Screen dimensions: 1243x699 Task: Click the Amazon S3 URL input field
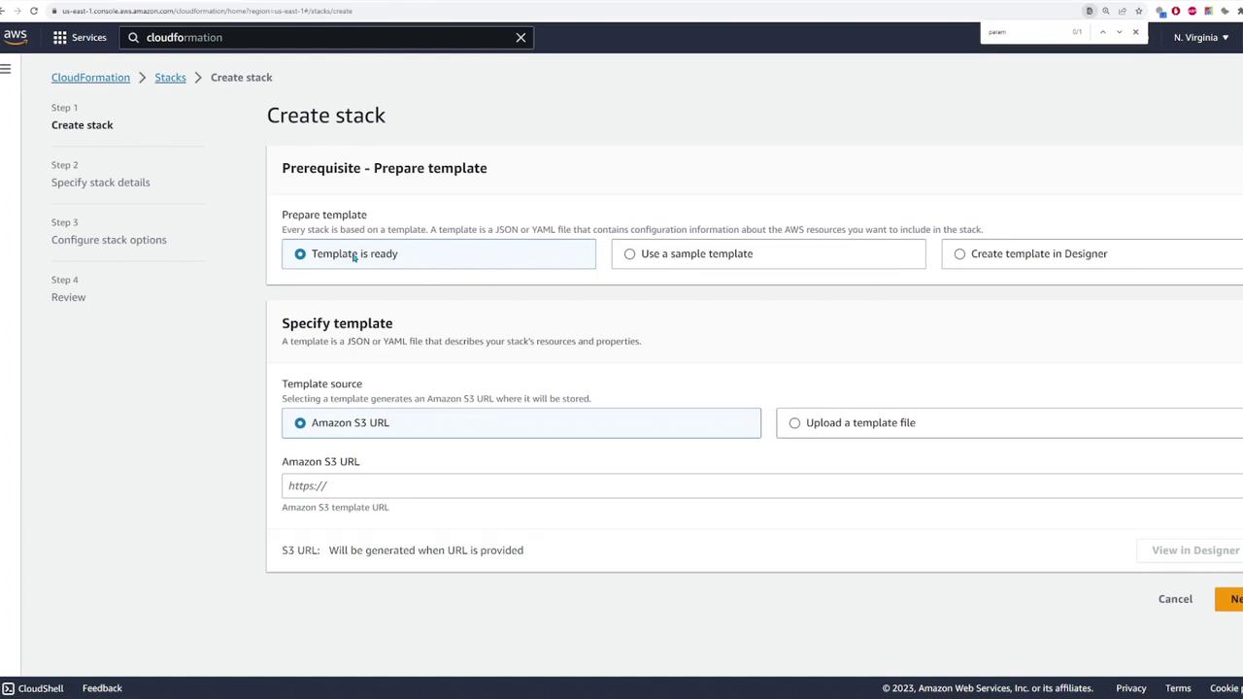[x=757, y=485]
